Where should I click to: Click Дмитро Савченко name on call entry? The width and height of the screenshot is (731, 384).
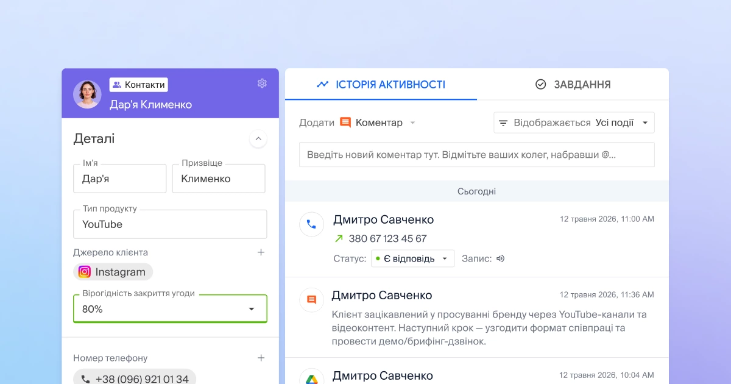383,219
